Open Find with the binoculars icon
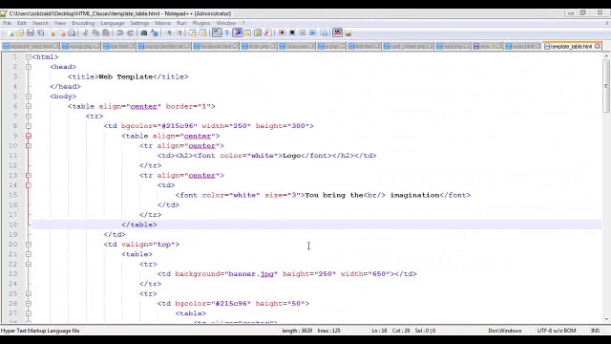The image size is (611, 344). click(144, 33)
